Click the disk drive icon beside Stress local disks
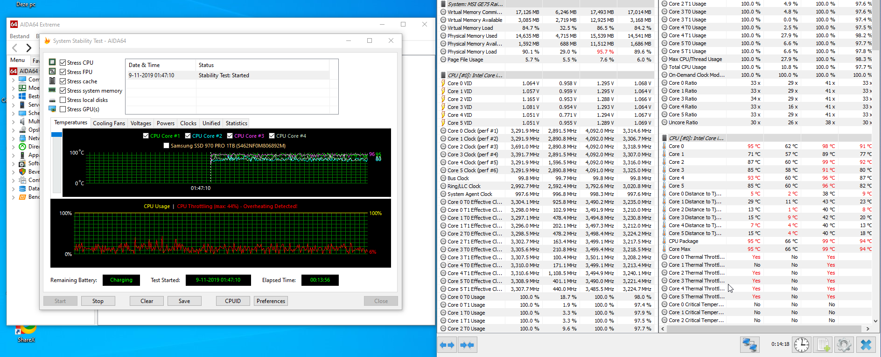The image size is (881, 357). click(x=52, y=100)
